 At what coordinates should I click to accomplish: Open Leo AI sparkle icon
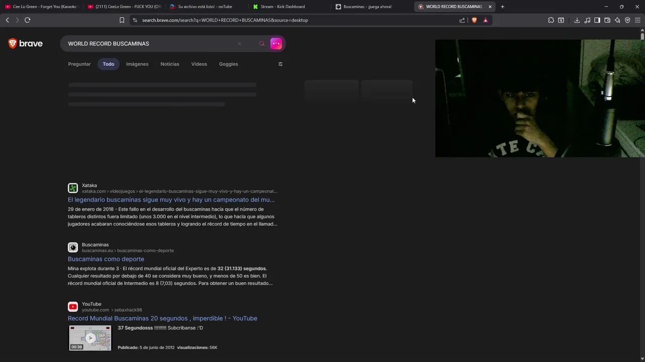pyautogui.click(x=617, y=20)
